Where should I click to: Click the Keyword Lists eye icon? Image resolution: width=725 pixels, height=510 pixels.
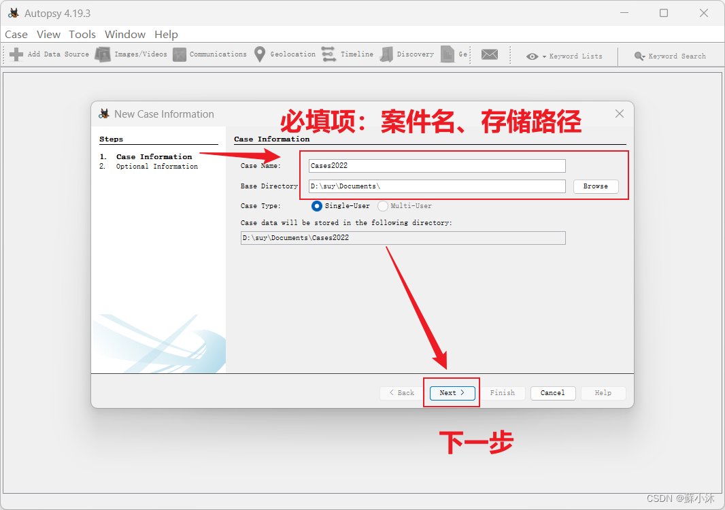click(533, 56)
